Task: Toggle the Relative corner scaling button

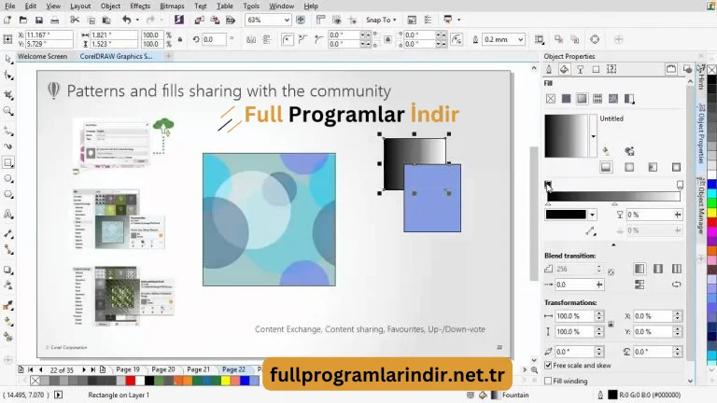Action: click(457, 39)
